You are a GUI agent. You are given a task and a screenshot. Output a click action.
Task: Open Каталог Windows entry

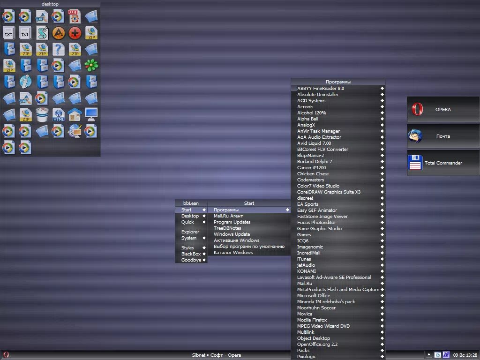[x=249, y=253]
